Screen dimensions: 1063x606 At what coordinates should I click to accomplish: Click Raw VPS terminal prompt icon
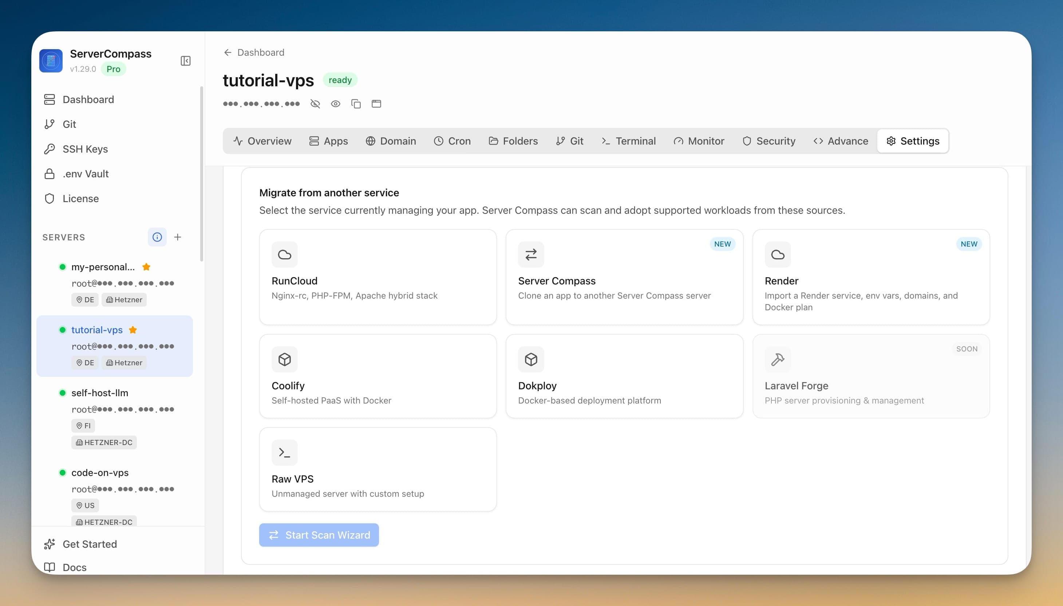(x=285, y=452)
